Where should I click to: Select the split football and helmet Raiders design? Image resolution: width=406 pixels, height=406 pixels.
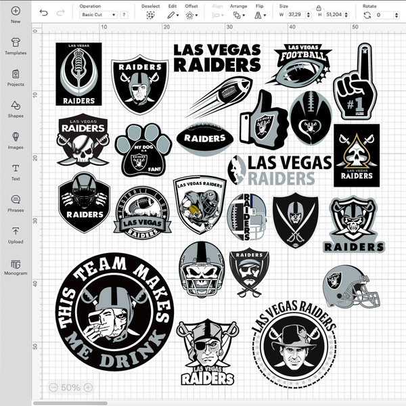247,217
